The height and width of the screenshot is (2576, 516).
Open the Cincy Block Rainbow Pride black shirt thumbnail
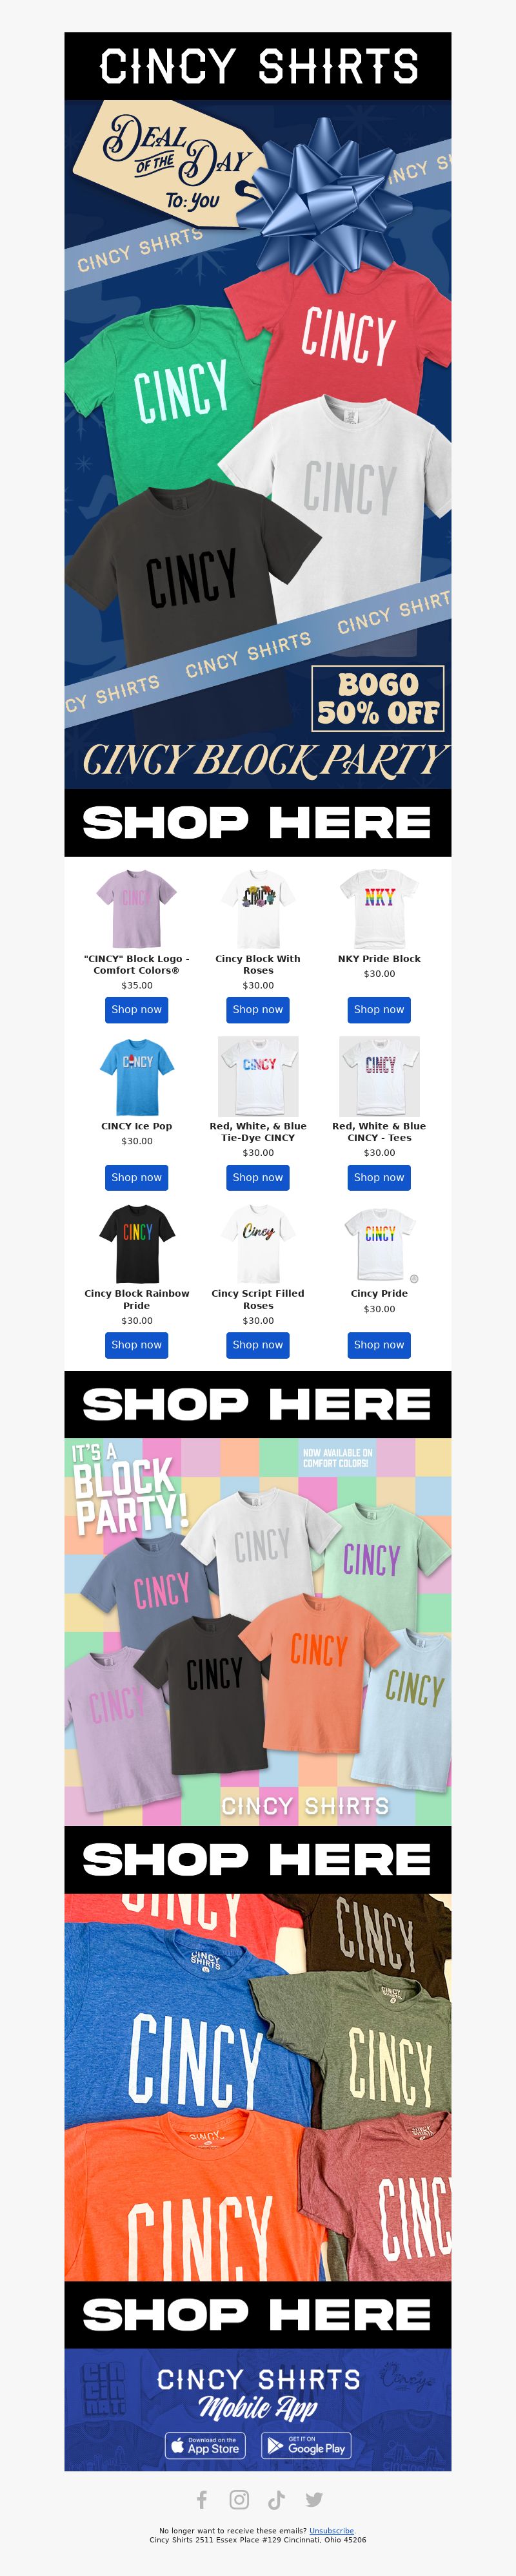(x=137, y=1244)
